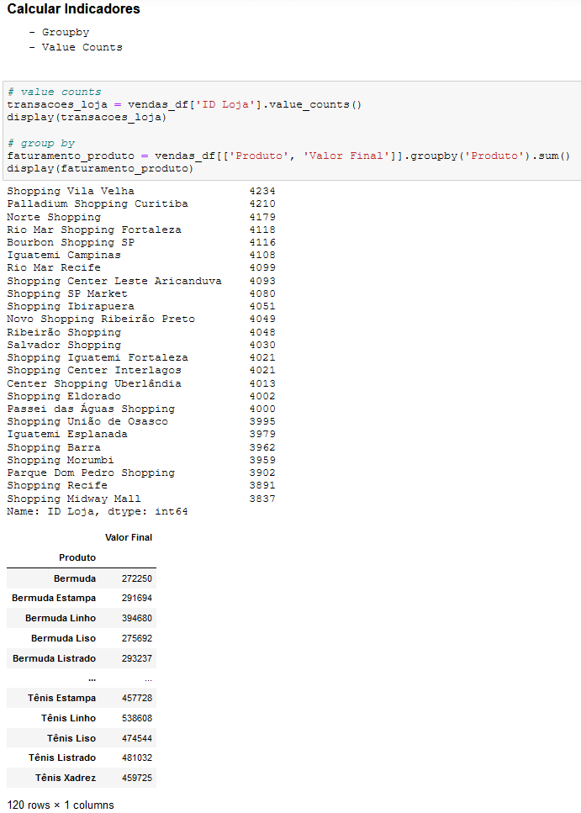Select the '- Value Counts' bullet text
This screenshot has width=581, height=813.
(76, 47)
